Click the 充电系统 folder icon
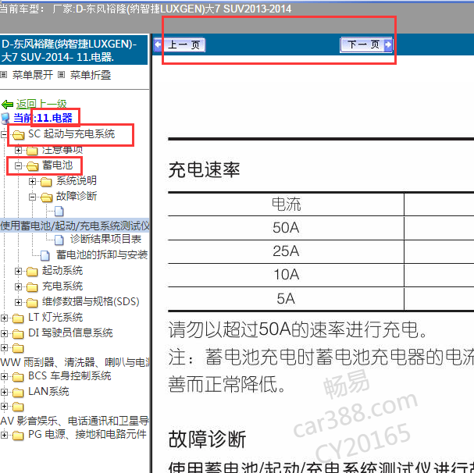 [x=32, y=287]
